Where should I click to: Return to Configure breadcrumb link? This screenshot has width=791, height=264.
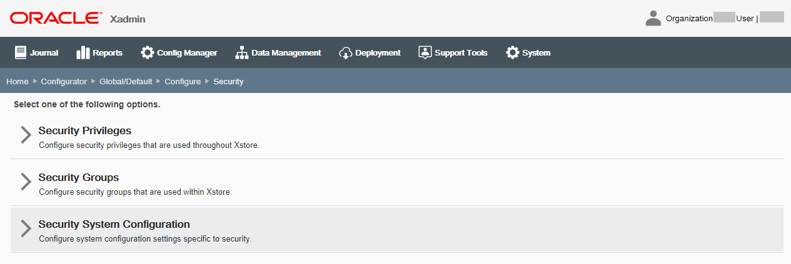(183, 81)
